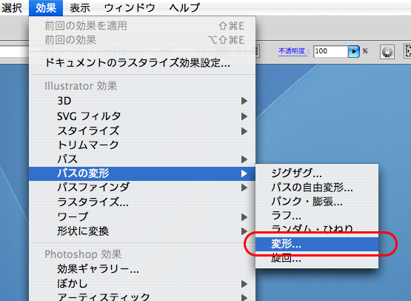411x301 pixels.
Task: Click the opacity value field showing 100
Action: tap(331, 51)
